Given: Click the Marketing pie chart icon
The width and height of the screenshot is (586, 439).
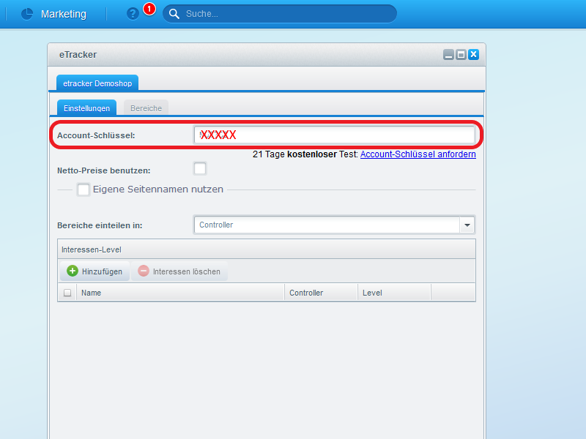Looking at the screenshot, I should tap(27, 14).
